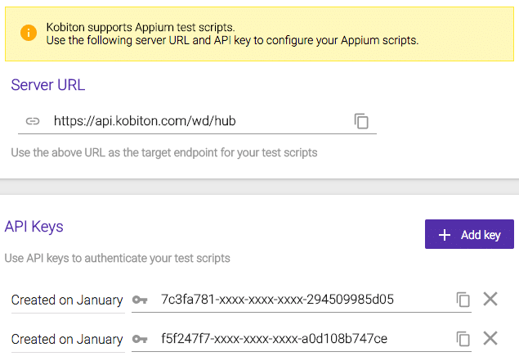
Task: Click the key icon for key f5f247f7
Action: [141, 339]
